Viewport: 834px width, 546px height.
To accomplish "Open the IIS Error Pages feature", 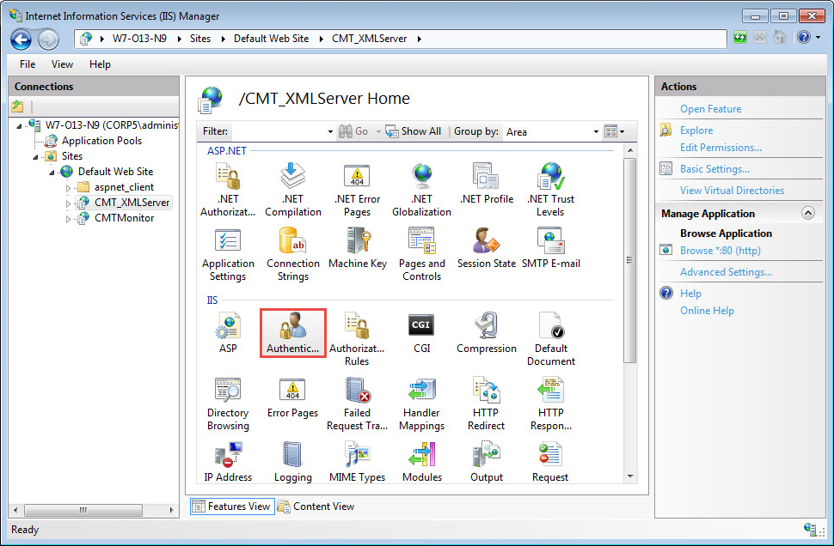I will tap(292, 397).
